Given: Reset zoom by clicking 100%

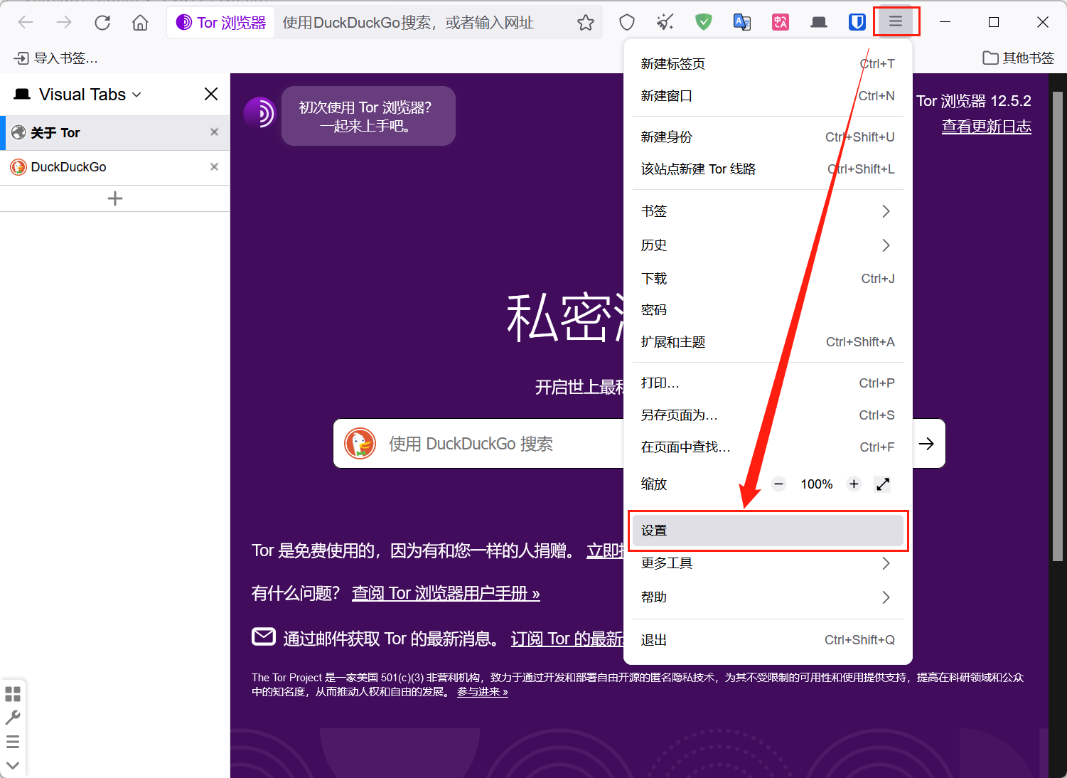Looking at the screenshot, I should tap(817, 484).
